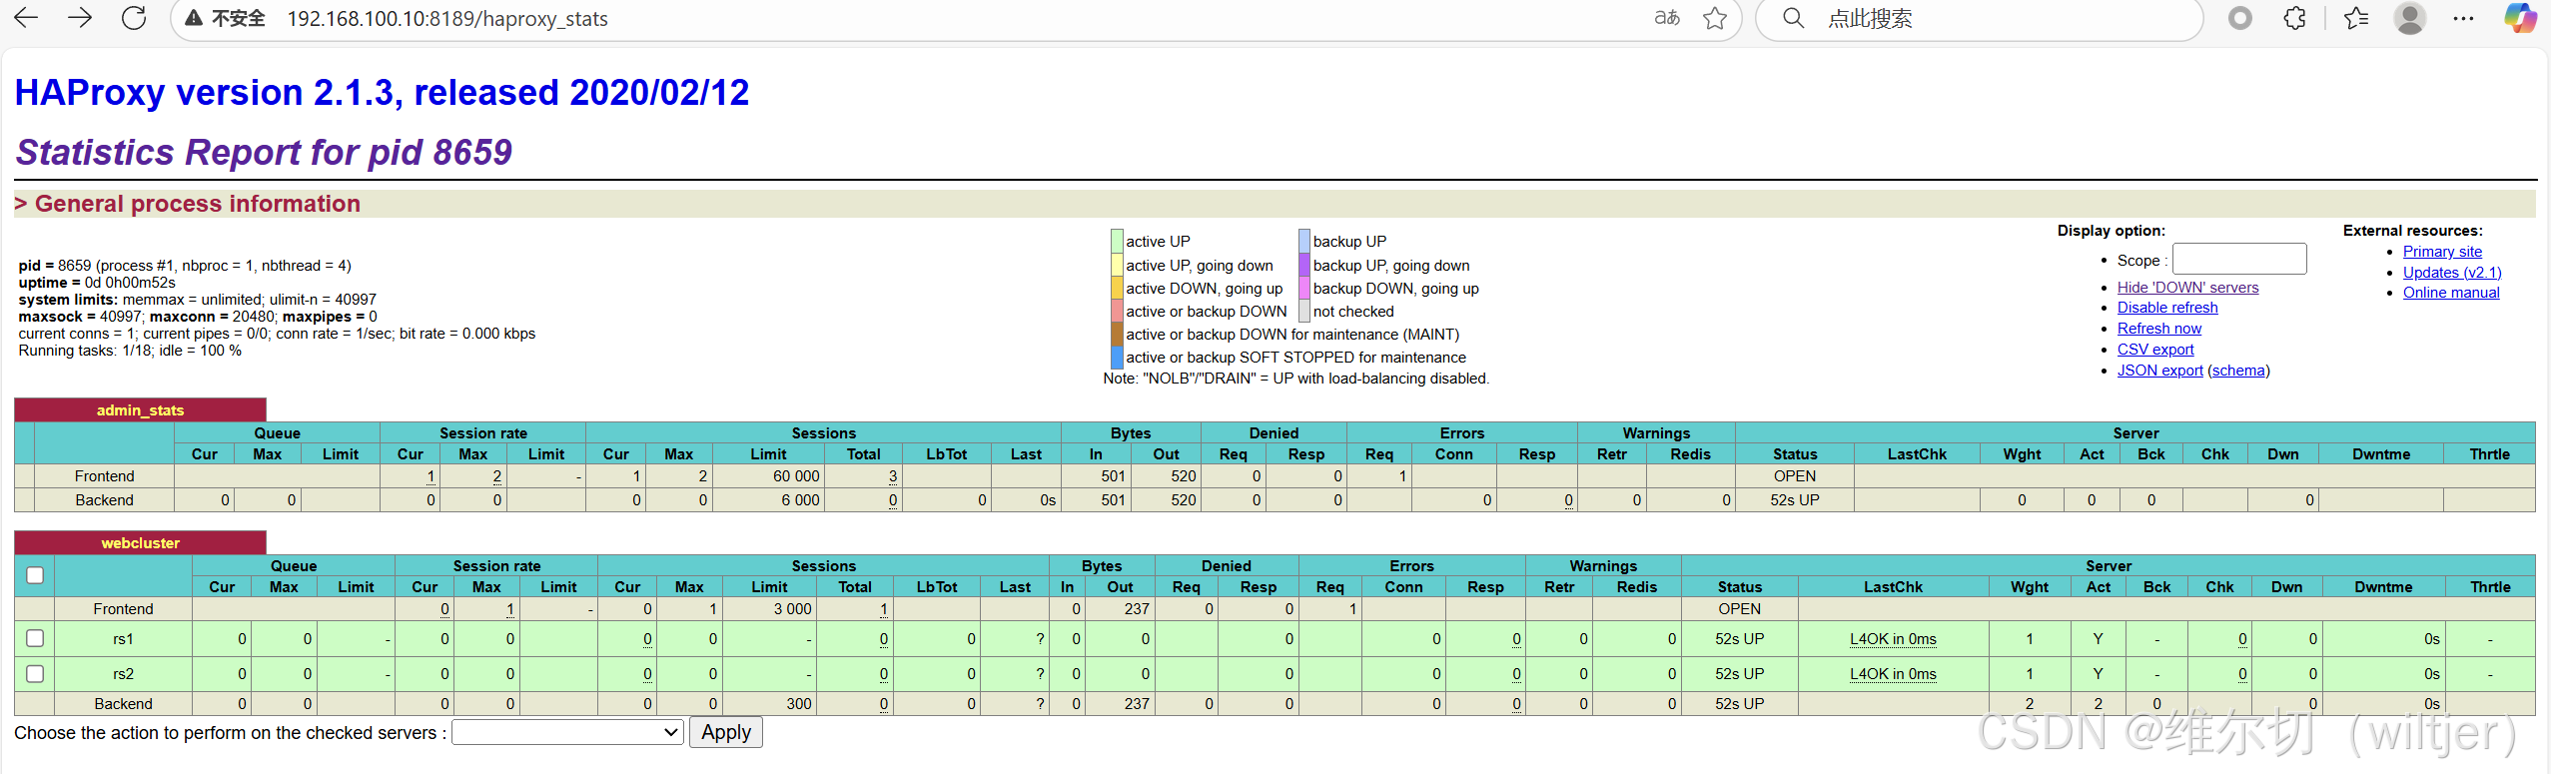
Task: Open the schema link
Action: click(x=2238, y=371)
